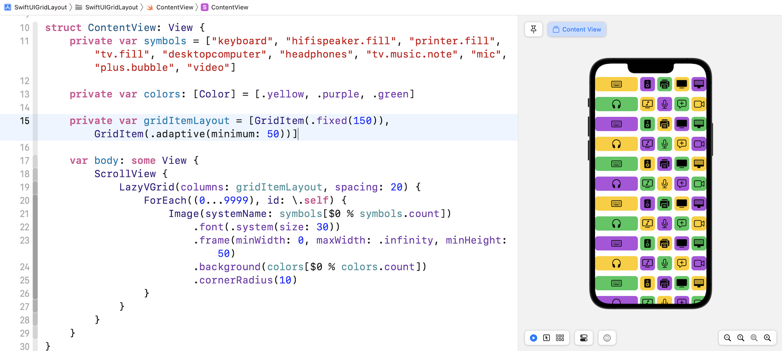The height and width of the screenshot is (351, 782).
Task: Switch to selectable preview mode (cursor icon)
Action: (x=547, y=338)
